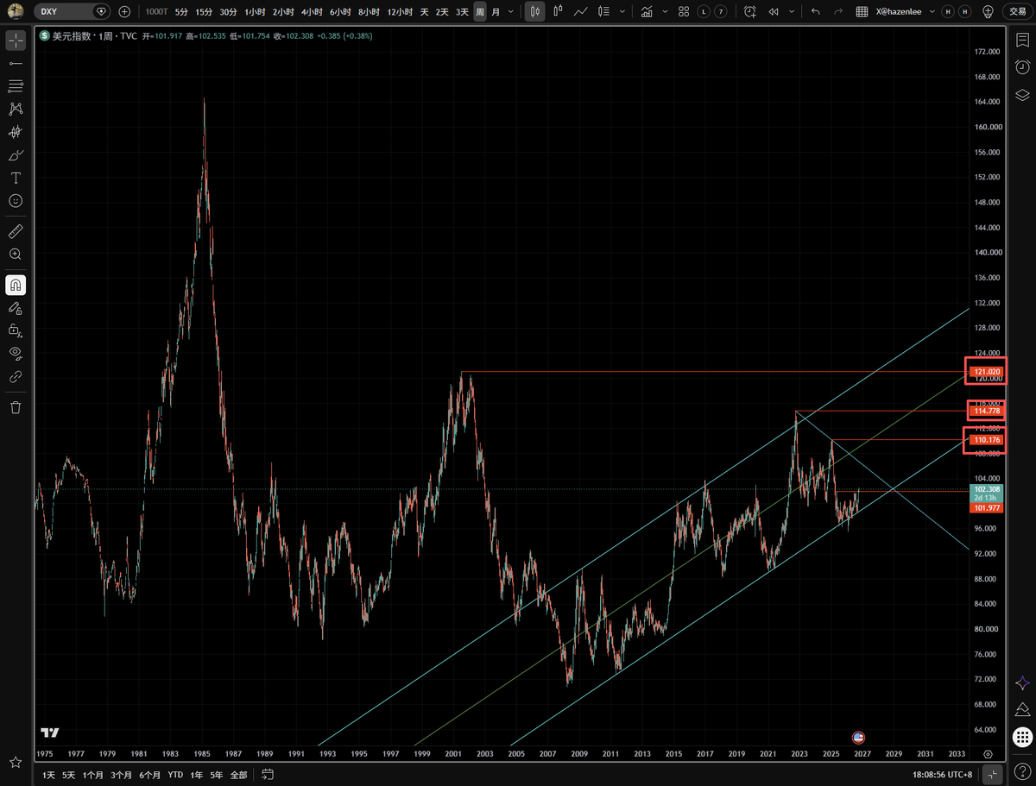Open the candlestick chart type menu
This screenshot has height=786, width=1036.
pyautogui.click(x=535, y=11)
